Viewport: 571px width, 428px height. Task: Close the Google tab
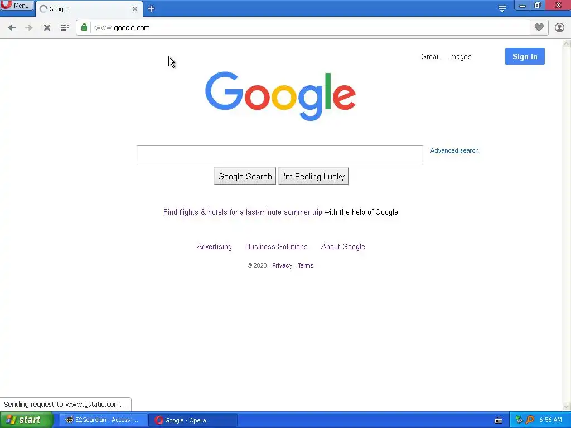(x=135, y=9)
